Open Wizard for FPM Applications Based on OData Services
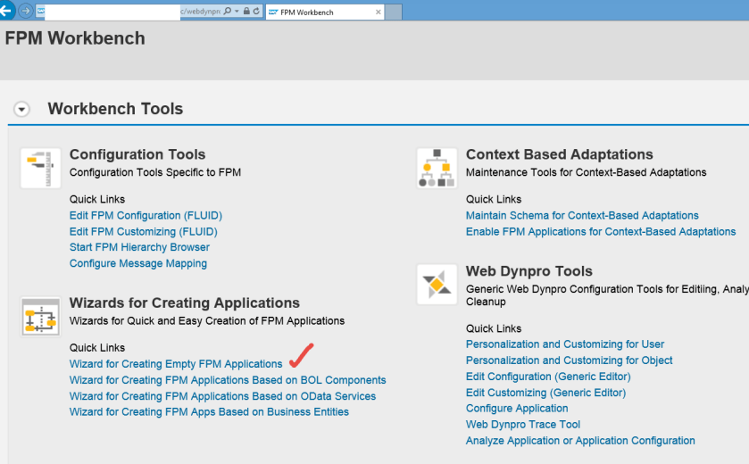The width and height of the screenshot is (749, 464). [222, 396]
